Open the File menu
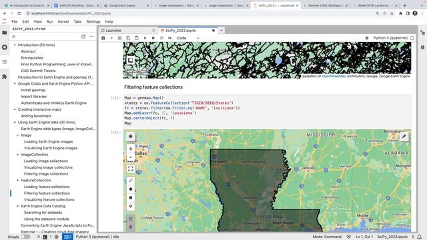The height and width of the screenshot is (240, 427). pos(15,21)
